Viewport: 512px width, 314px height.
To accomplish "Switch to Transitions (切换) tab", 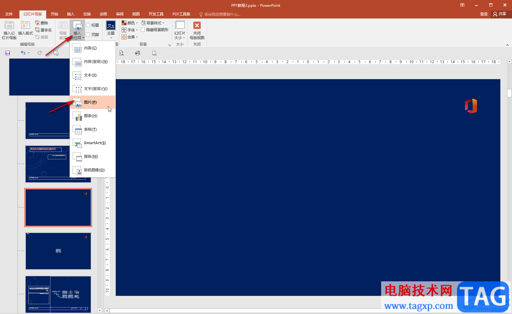I will (x=87, y=14).
